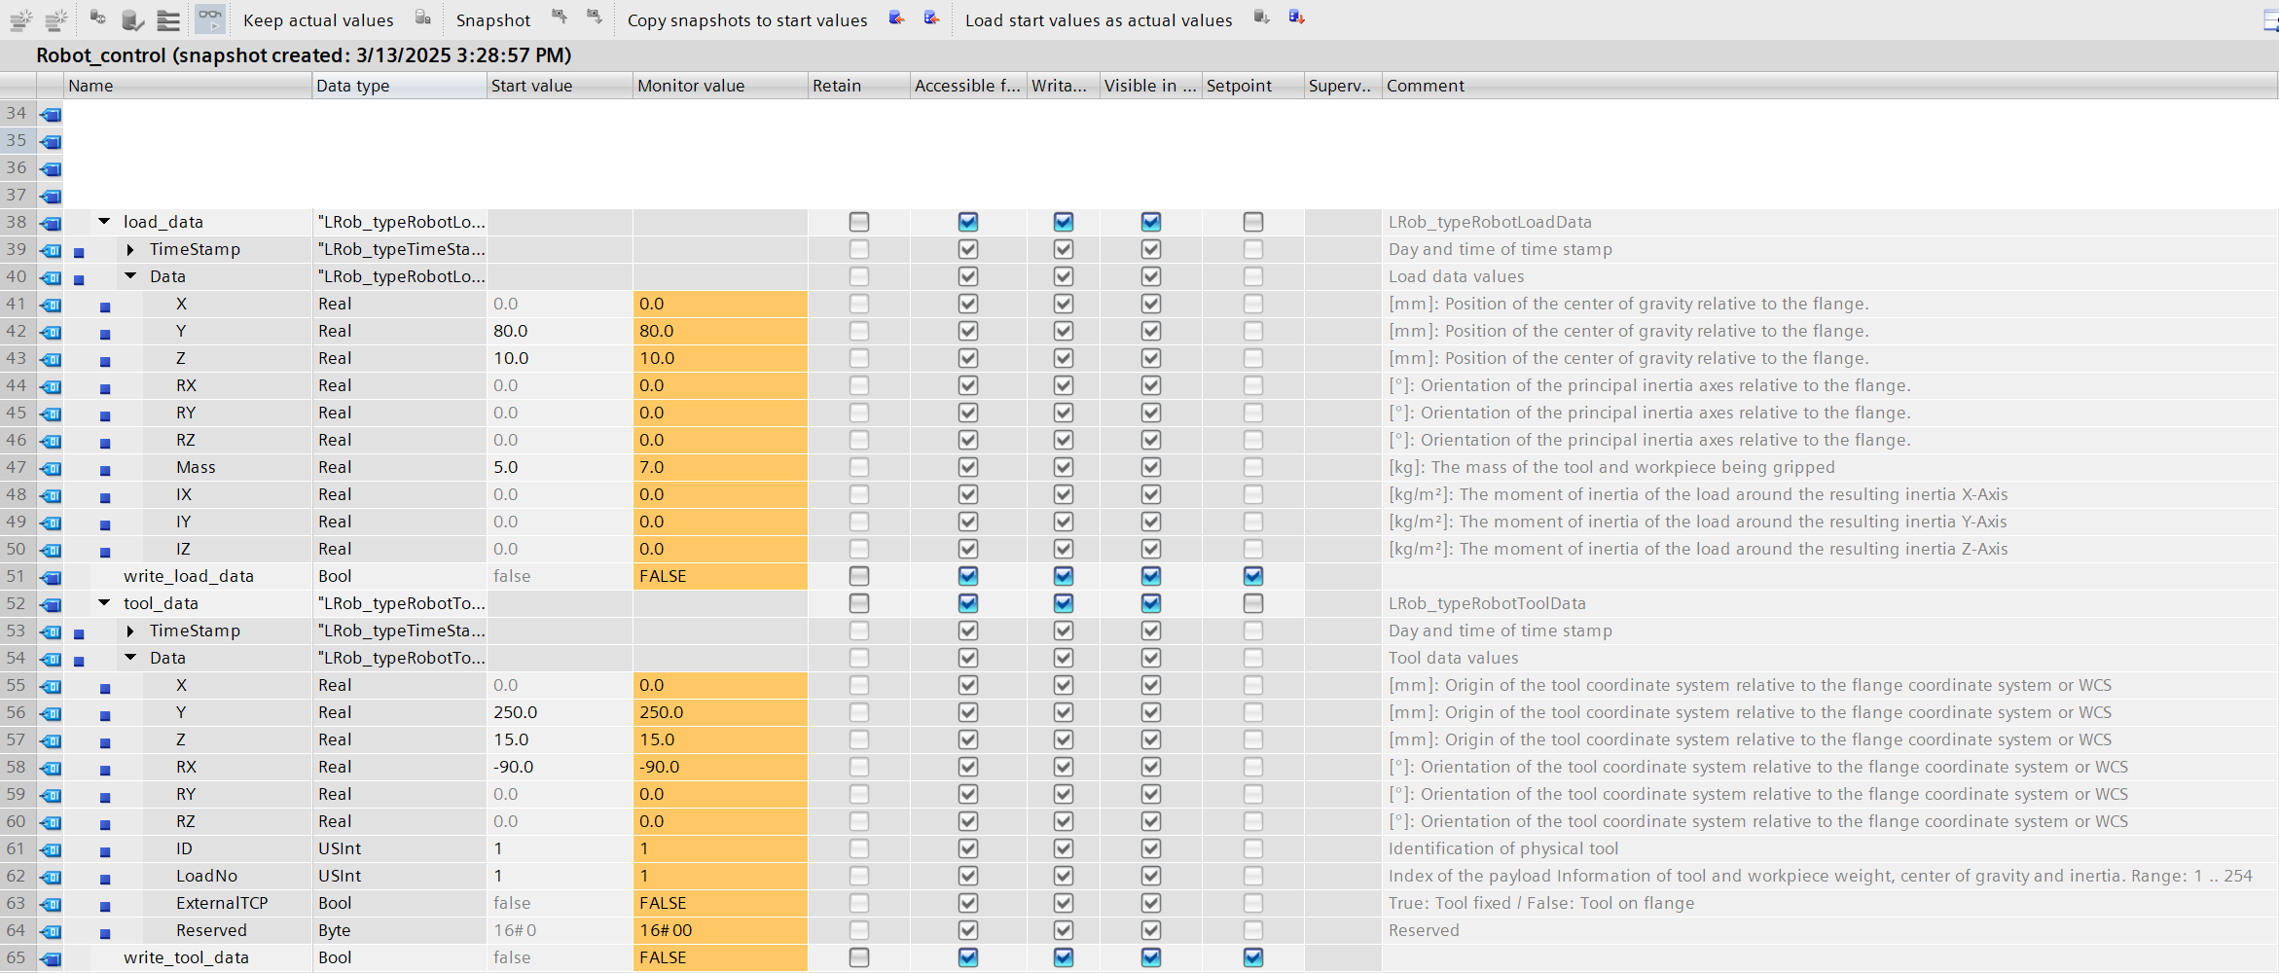The image size is (2279, 973).
Task: Click the Expand all rows icon
Action: (x=168, y=19)
